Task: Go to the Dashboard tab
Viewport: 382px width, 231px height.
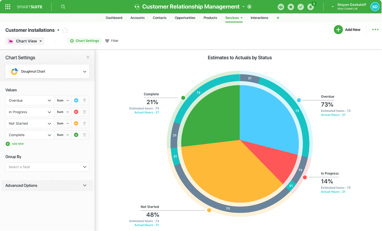Action: 114,18
